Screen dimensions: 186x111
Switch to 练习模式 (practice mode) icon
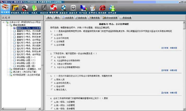tap(5, 9)
